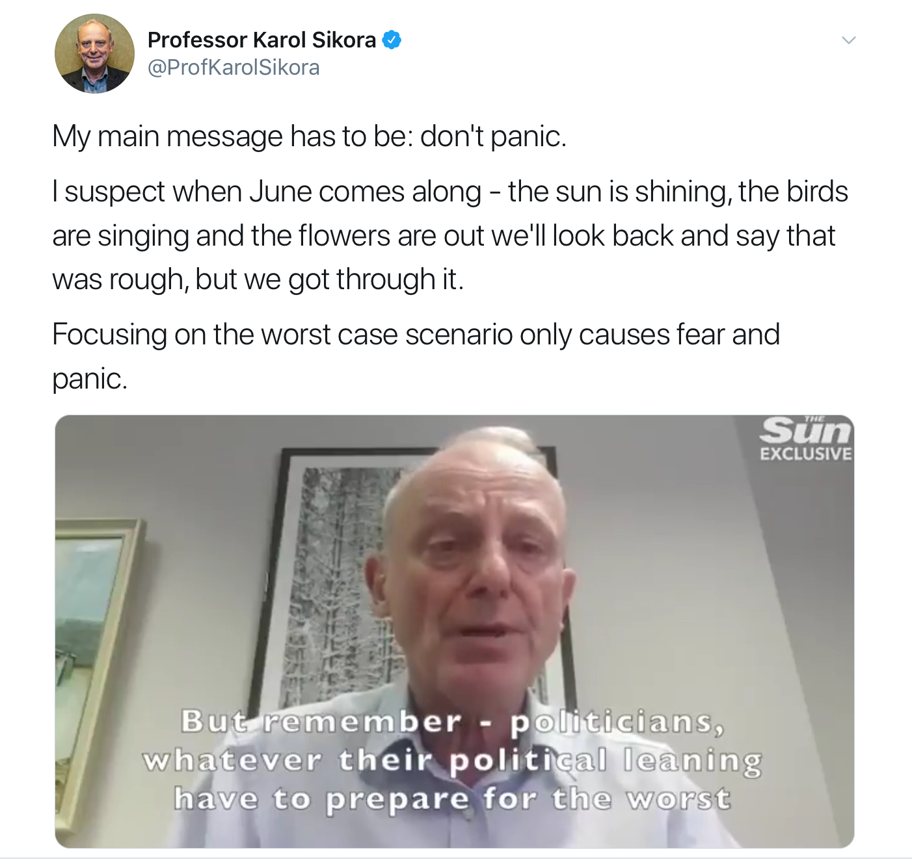Viewport: 912px width, 861px height.
Task: Click The Sun logo watermark
Action: [x=806, y=430]
